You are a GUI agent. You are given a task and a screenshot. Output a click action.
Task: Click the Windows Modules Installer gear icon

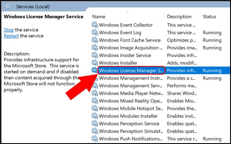pyautogui.click(x=95, y=116)
